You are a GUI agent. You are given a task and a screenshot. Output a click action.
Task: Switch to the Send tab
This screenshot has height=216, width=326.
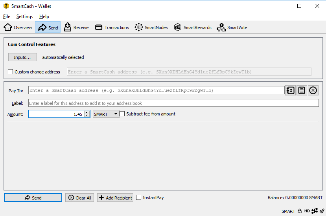[x=48, y=27]
